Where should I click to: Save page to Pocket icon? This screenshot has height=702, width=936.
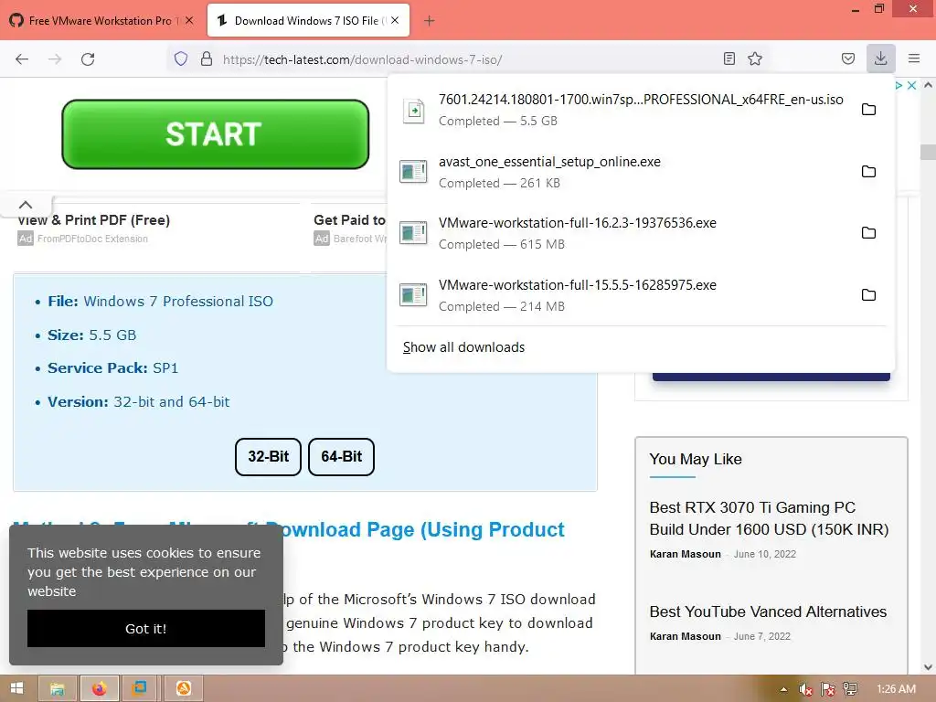pyautogui.click(x=848, y=58)
